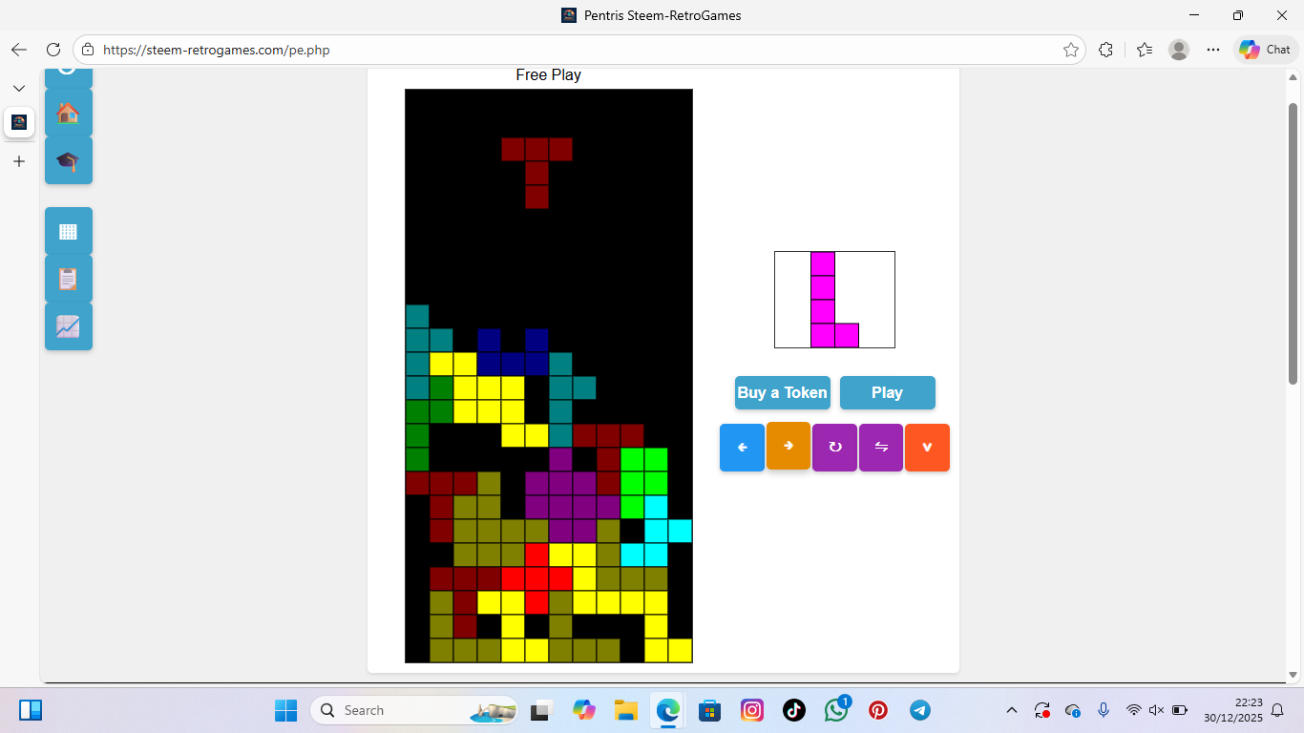The height and width of the screenshot is (733, 1304).
Task: Open the line chart icon in the sidebar
Action: pos(69,326)
